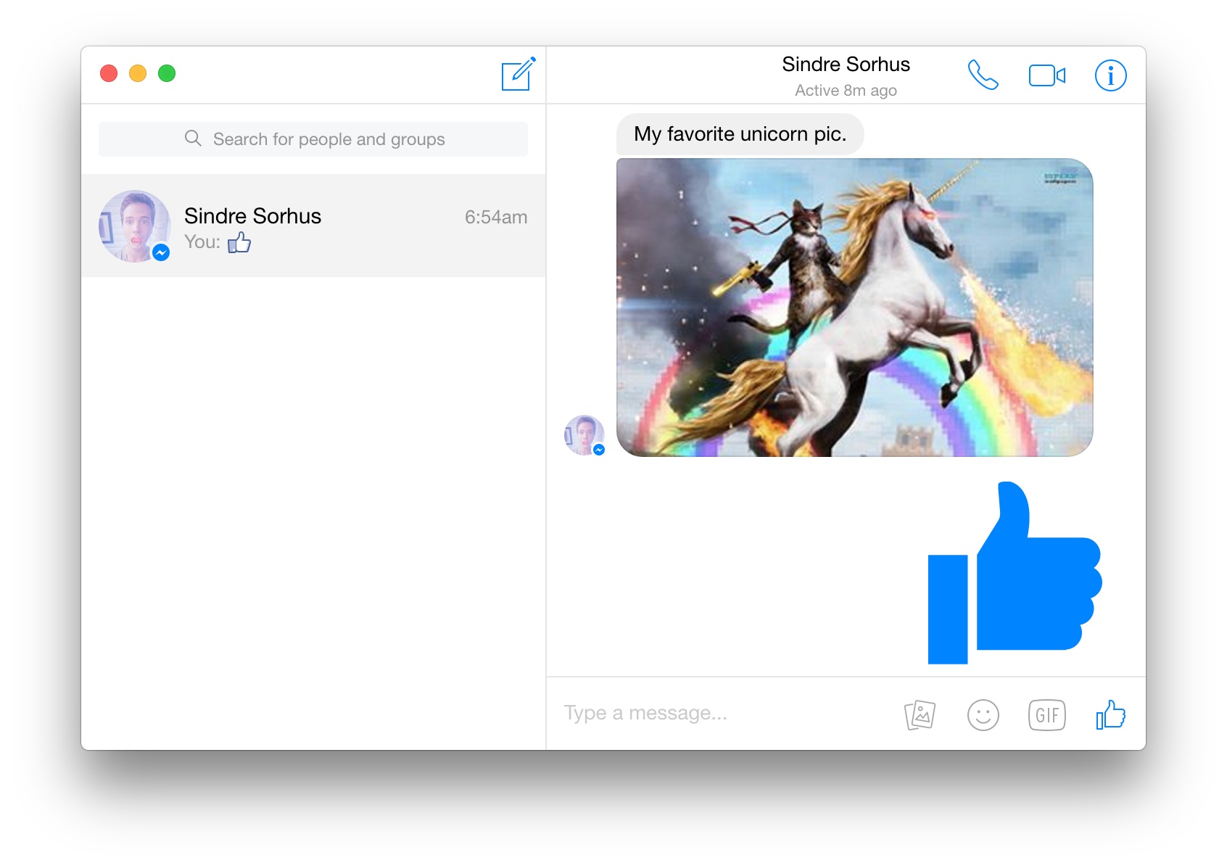Click the 'You:' thumbs-up message preview
1227x866 pixels.
click(218, 242)
